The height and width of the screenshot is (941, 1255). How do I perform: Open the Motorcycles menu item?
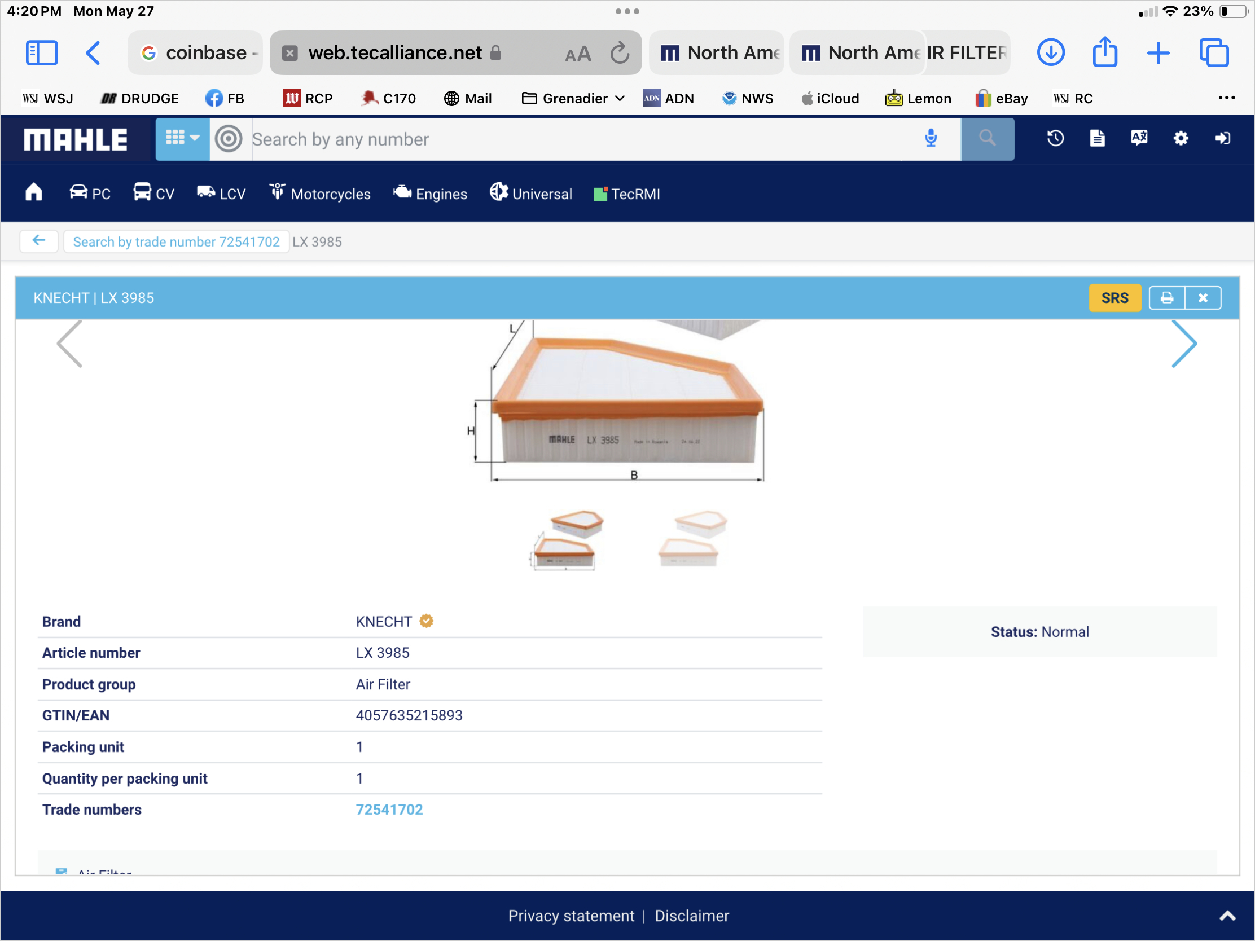pyautogui.click(x=320, y=194)
